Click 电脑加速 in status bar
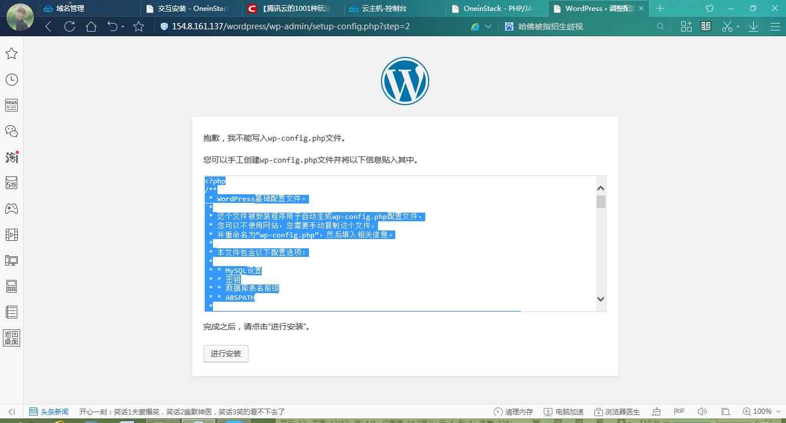 [564, 412]
